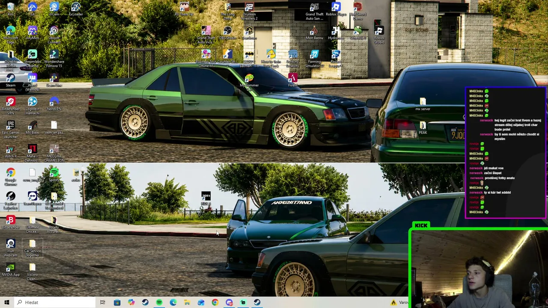
Task: Open Google Chrome from the taskbar
Action: tap(215, 302)
